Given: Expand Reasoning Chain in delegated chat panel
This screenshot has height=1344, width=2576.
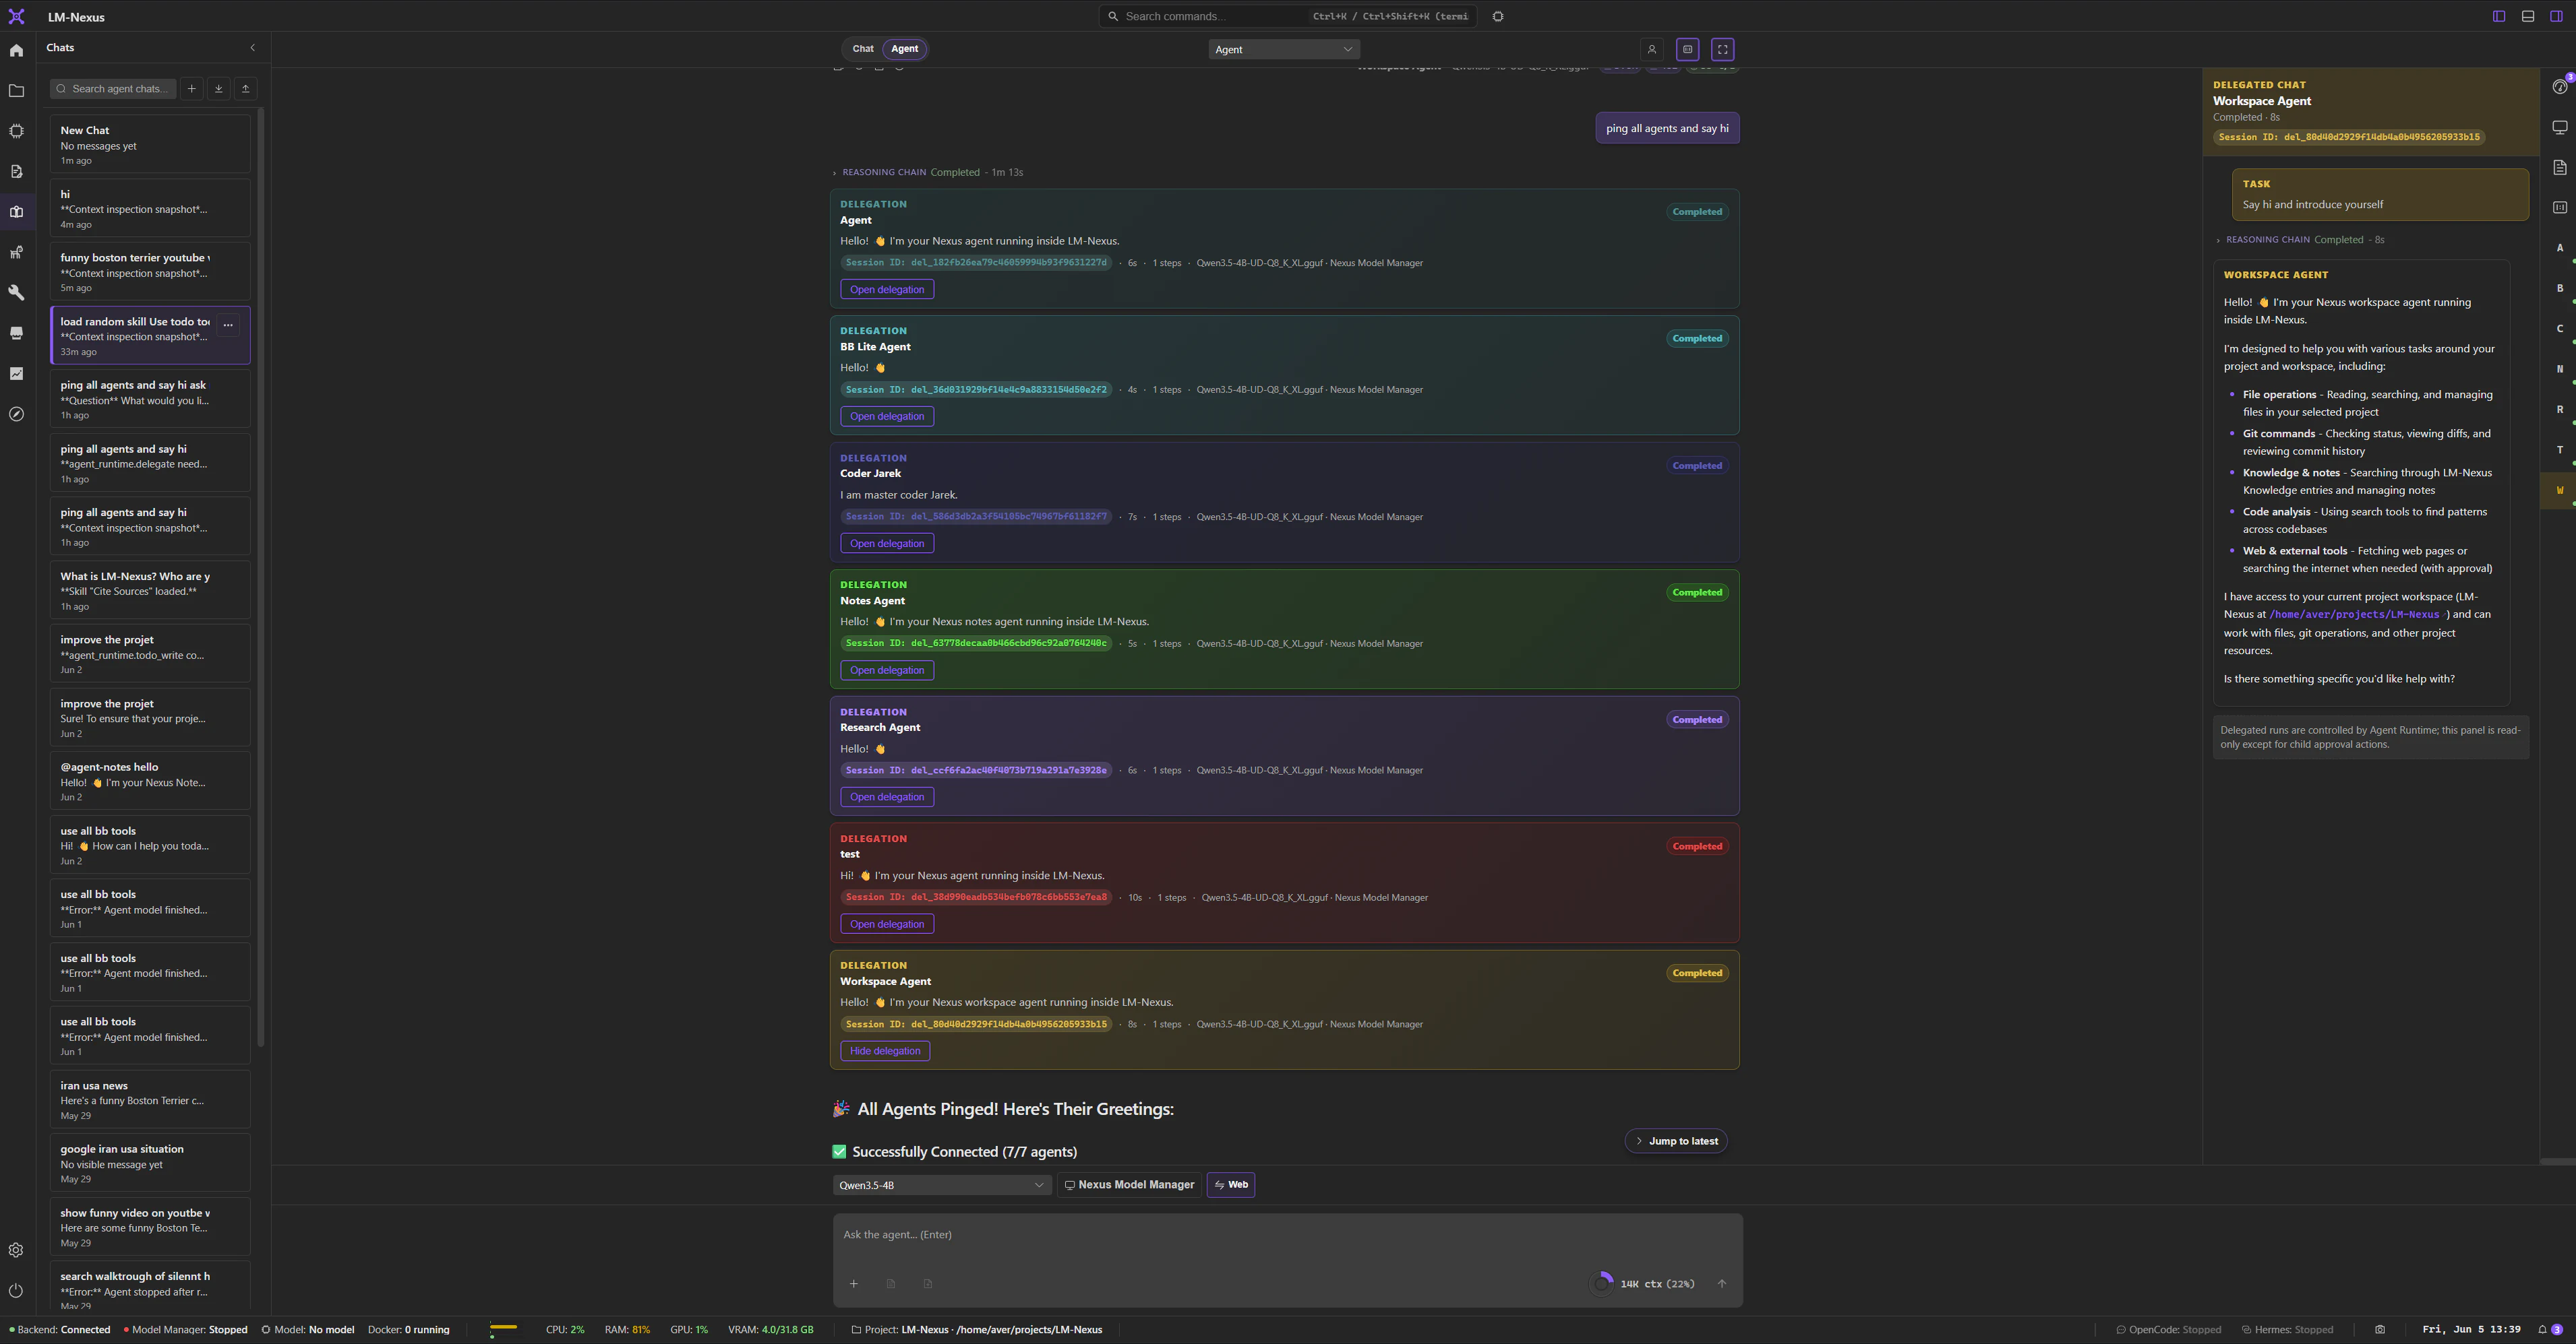Looking at the screenshot, I should [2299, 240].
